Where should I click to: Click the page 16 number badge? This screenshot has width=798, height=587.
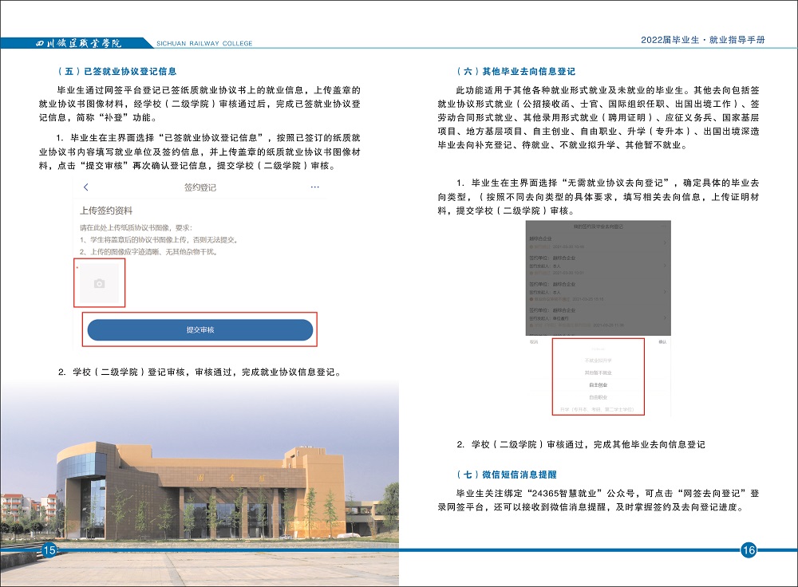749,550
